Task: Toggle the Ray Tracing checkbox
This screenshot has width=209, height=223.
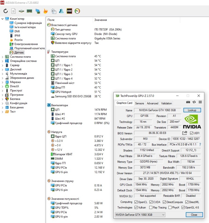Action: (151, 207)
